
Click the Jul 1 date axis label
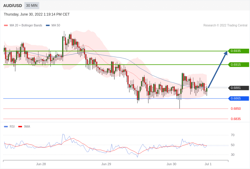[x=208, y=164]
